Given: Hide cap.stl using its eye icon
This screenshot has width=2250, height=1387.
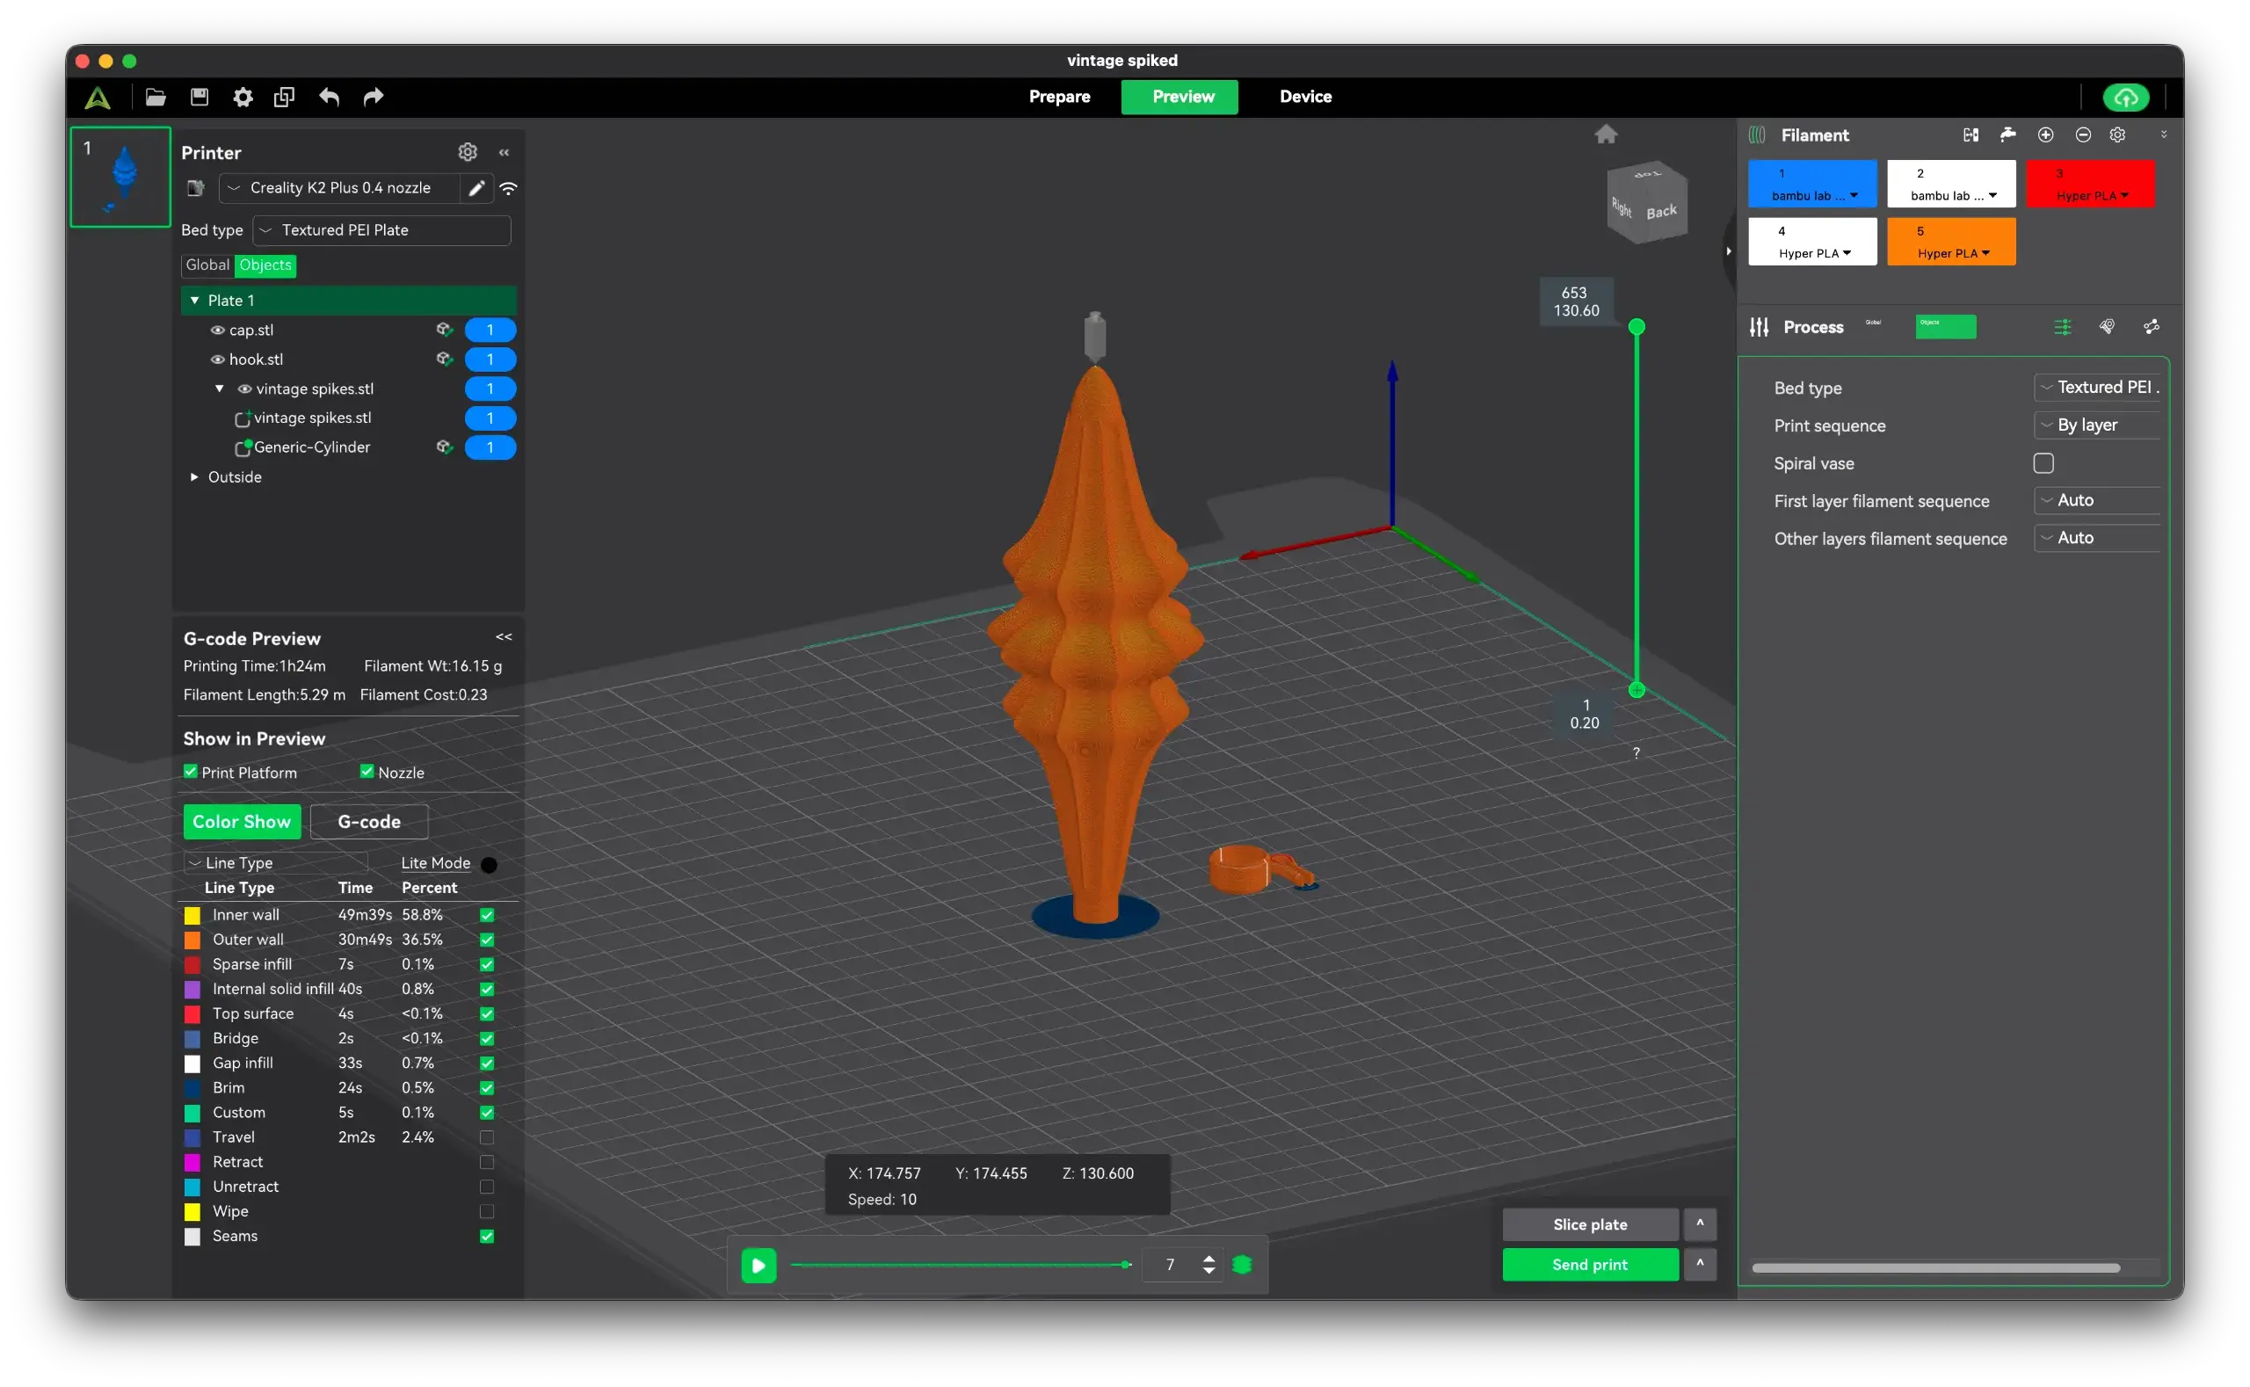Looking at the screenshot, I should [x=217, y=330].
